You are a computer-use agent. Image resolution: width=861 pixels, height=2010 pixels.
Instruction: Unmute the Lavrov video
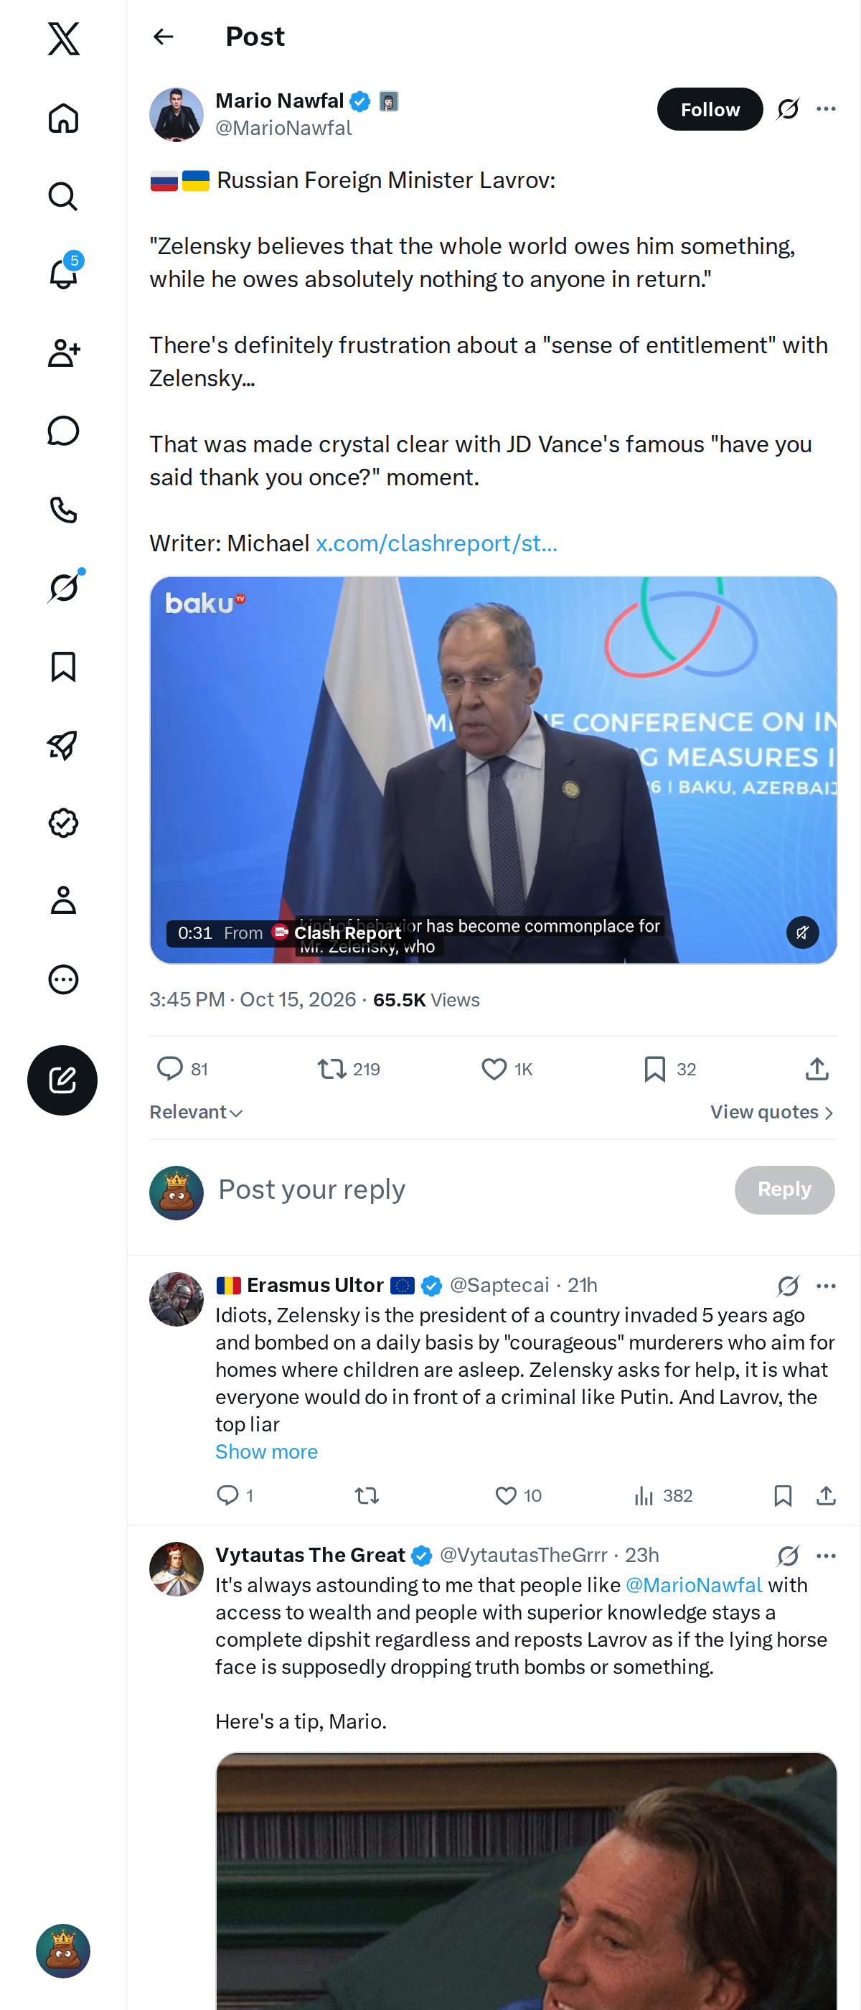801,932
